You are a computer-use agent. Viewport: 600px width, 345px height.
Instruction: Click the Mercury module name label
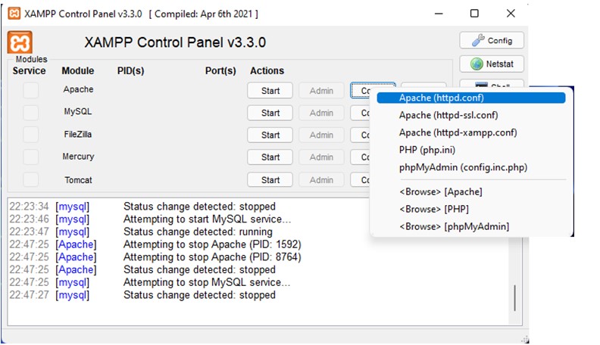(x=78, y=157)
